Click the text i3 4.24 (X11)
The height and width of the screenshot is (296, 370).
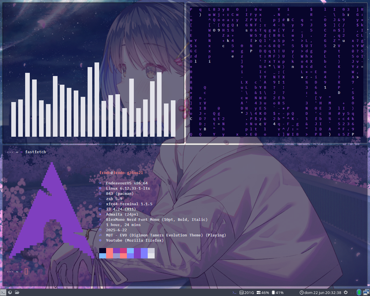tap(121, 209)
